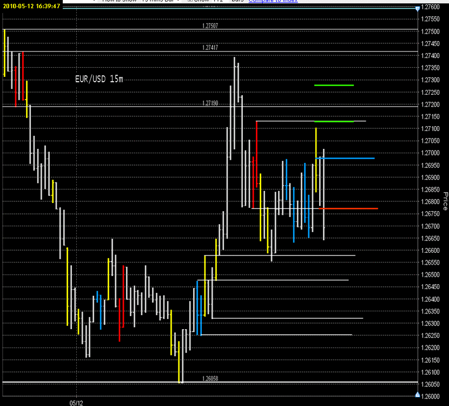This screenshot has width=449, height=406.
Task: Click the 1.27600 price axis value
Action: tap(430, 7)
